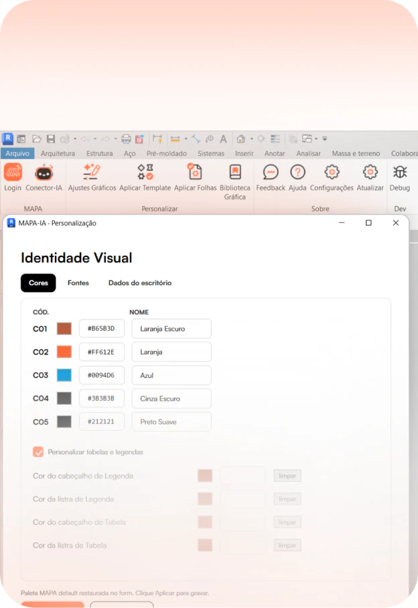The image size is (418, 608).
Task: Click the Ajuda help icon
Action: (297, 172)
